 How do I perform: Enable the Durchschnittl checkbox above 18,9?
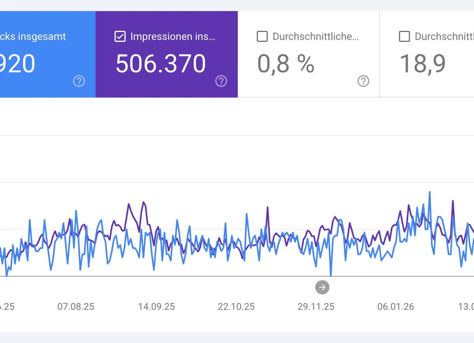404,37
